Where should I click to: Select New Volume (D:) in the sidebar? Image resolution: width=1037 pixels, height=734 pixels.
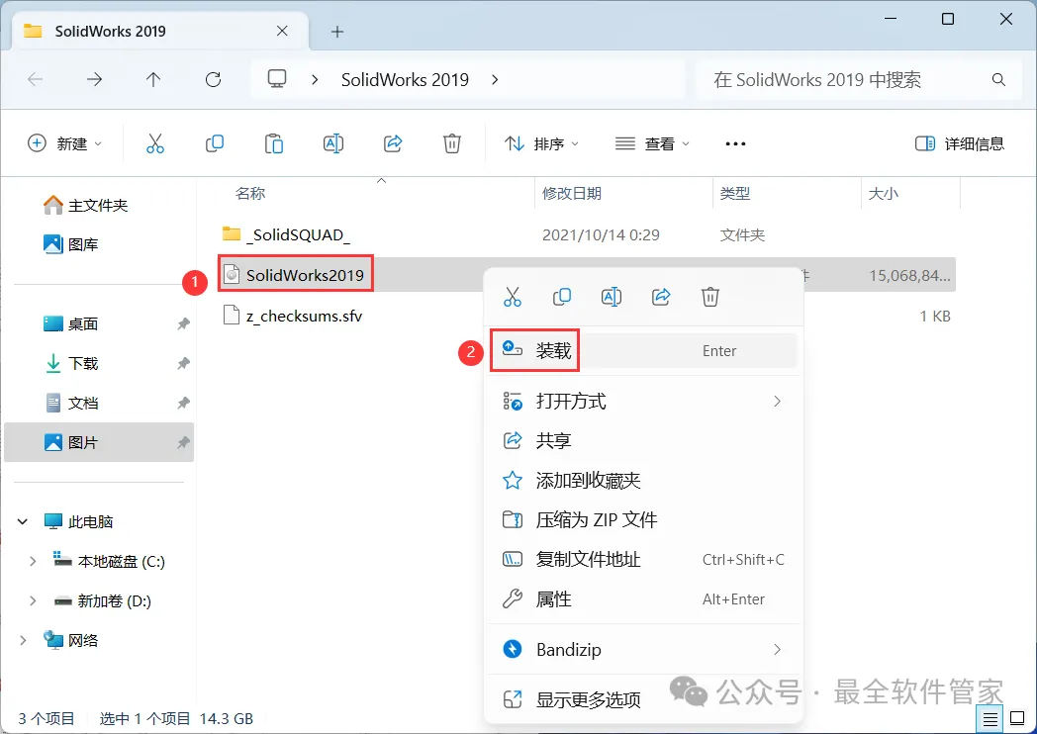click(x=103, y=601)
